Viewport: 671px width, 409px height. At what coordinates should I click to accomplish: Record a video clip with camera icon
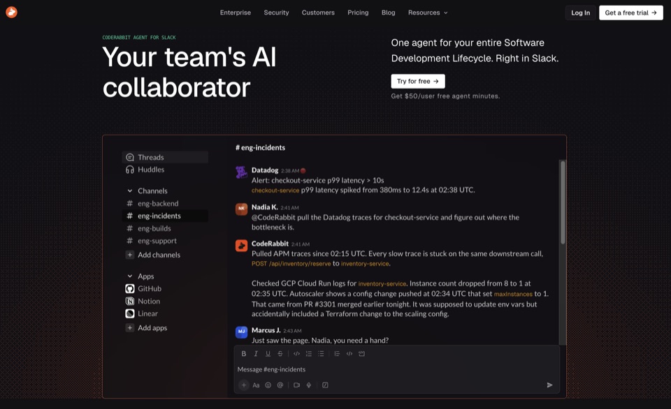click(x=296, y=385)
